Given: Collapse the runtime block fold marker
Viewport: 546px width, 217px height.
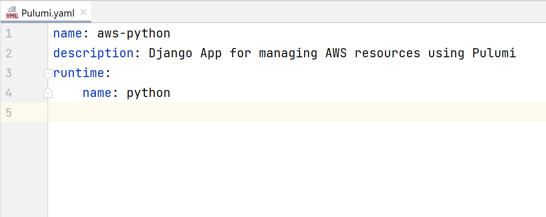Looking at the screenshot, I should (48, 75).
